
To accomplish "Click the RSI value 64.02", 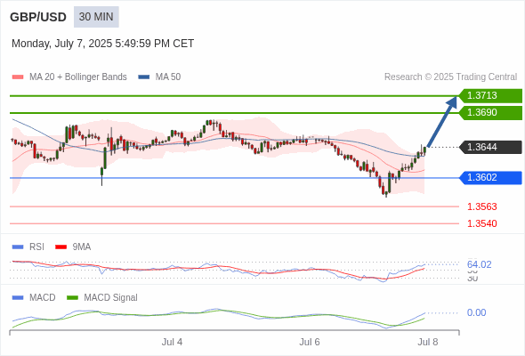I will click(x=480, y=264).
